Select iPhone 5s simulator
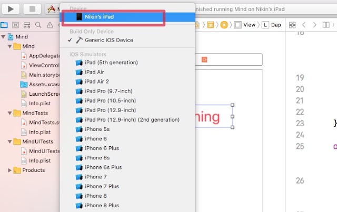The image size is (337, 212). click(x=127, y=129)
